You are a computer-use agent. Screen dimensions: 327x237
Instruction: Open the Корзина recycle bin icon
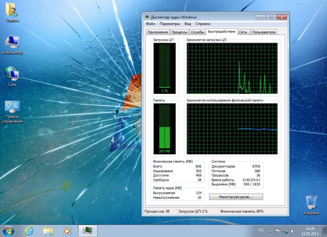click(x=311, y=205)
